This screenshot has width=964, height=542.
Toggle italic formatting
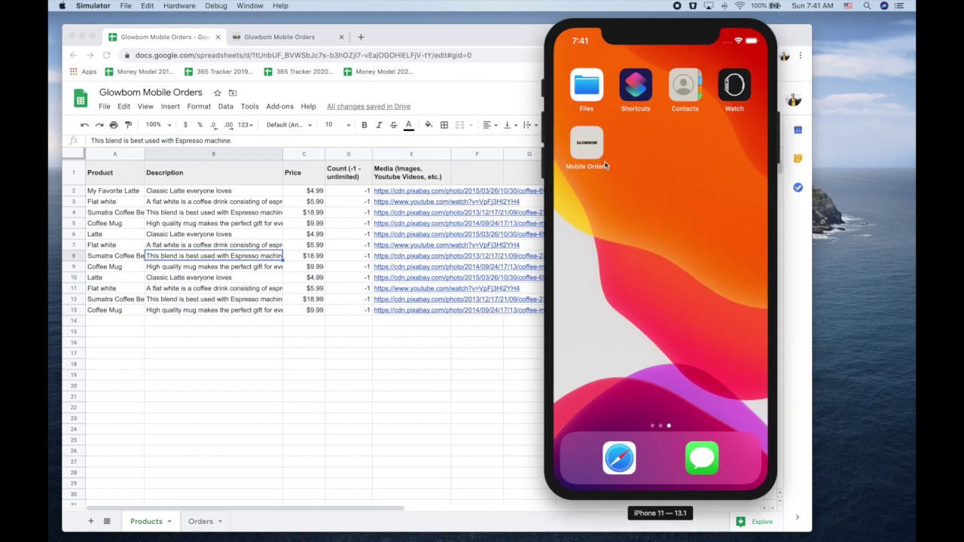click(x=379, y=125)
